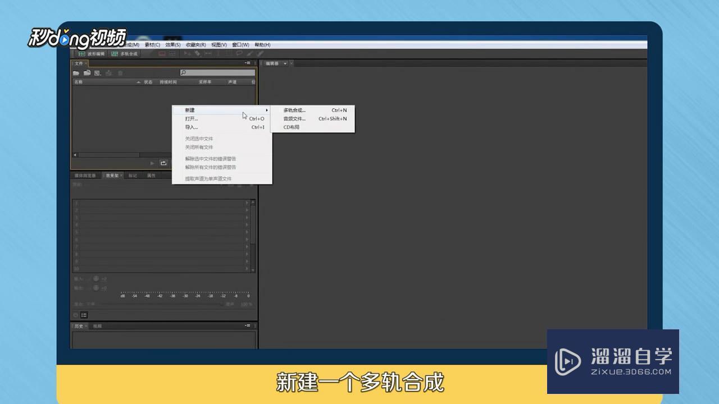Click the rack input gain knob
The image size is (719, 404).
click(x=96, y=278)
